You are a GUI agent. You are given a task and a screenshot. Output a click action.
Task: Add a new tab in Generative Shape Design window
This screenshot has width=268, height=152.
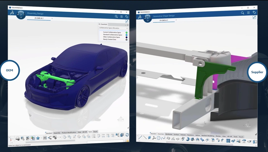tap(176, 20)
